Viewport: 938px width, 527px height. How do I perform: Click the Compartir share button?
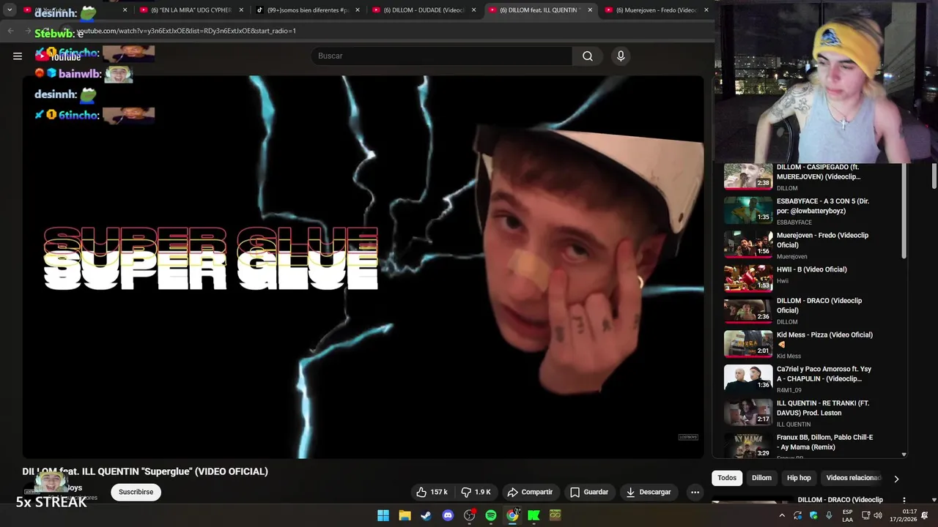pos(530,492)
